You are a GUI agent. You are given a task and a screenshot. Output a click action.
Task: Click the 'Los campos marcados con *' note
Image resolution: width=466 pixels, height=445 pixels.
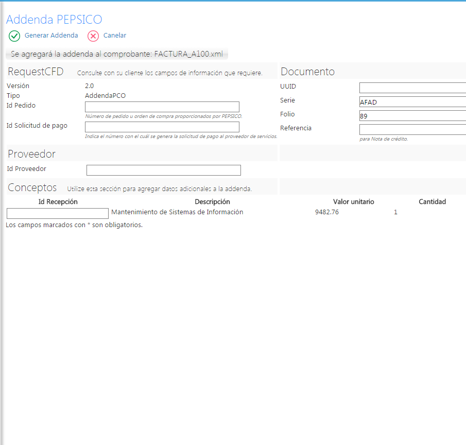(74, 225)
